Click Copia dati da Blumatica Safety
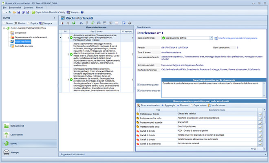 click(x=49, y=12)
